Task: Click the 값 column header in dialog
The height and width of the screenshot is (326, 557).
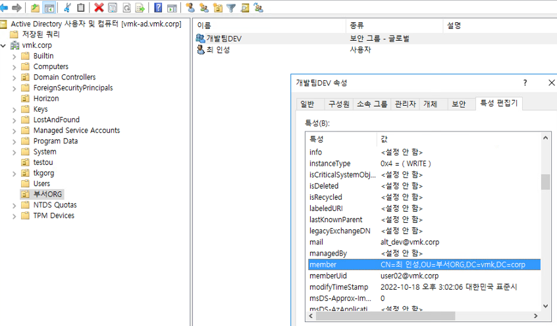Action: (459, 139)
